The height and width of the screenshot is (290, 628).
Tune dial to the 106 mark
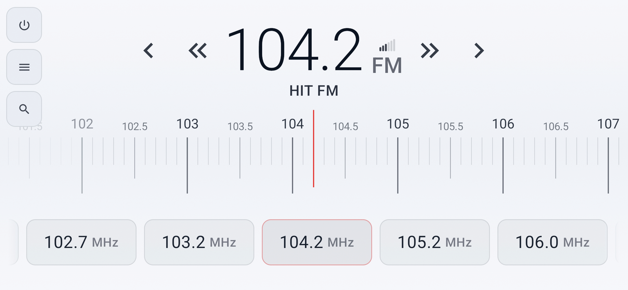(503, 124)
